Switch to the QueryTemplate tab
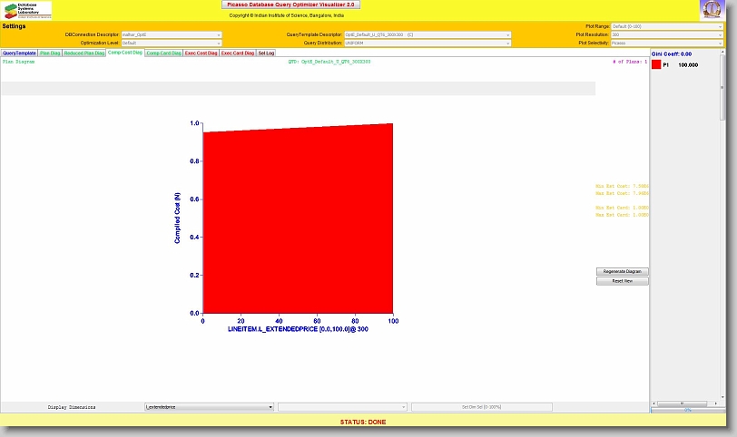This screenshot has width=737, height=437. (x=19, y=53)
